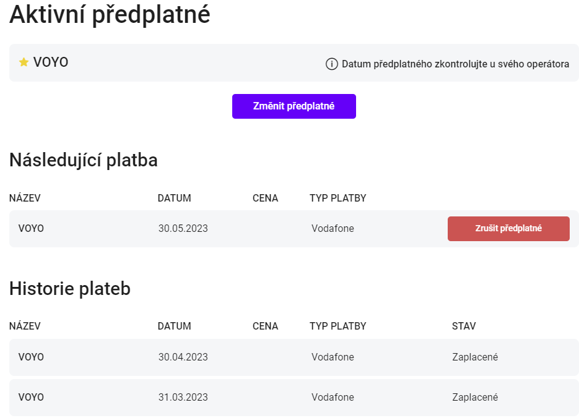The width and height of the screenshot is (579, 418).
Task: Click the Následující platba heading
Action: 84,160
